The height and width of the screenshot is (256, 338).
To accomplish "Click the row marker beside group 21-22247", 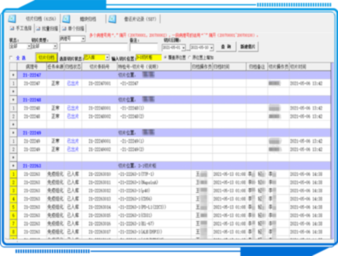I will coord(13,75).
